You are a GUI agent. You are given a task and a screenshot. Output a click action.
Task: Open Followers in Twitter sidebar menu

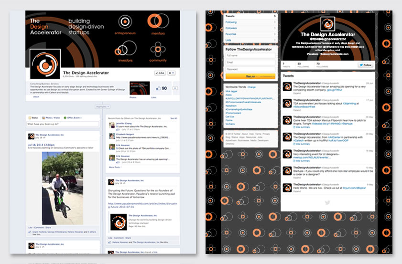[x=250, y=28]
